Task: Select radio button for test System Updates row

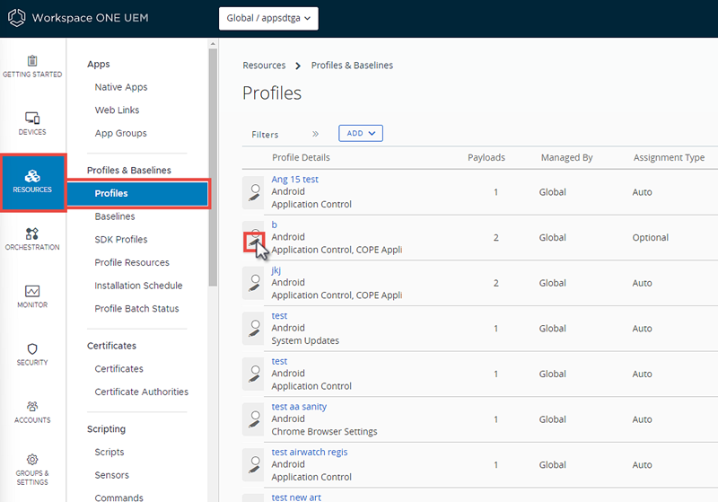Action: pyautogui.click(x=256, y=324)
